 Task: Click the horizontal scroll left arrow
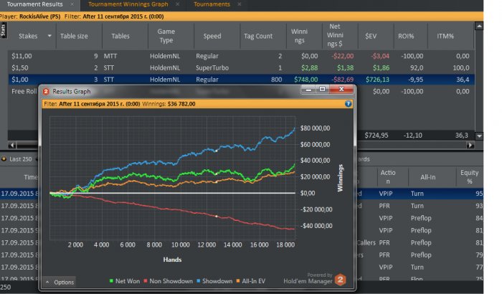(12, 145)
